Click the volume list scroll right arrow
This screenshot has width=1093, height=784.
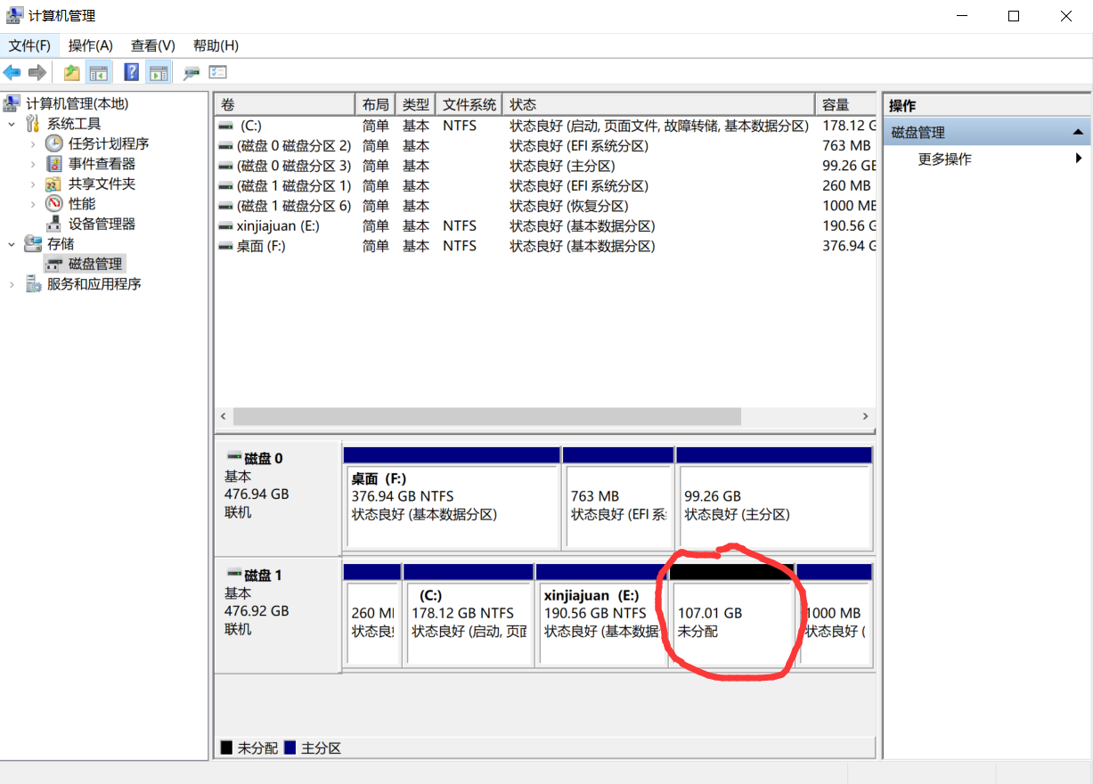[865, 416]
